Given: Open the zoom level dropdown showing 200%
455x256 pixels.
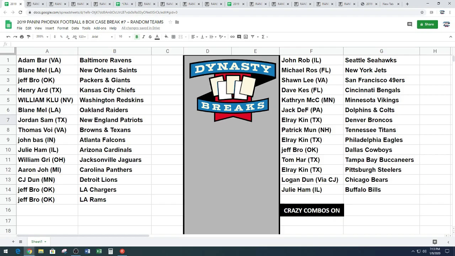Looking at the screenshot, I should pyautogui.click(x=42, y=37).
